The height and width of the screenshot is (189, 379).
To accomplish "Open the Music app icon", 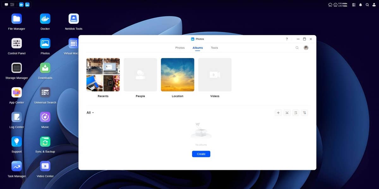I will coord(45,117).
